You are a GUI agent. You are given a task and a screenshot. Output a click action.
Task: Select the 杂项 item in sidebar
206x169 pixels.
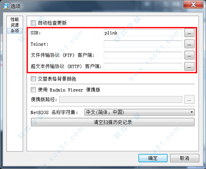point(15,31)
